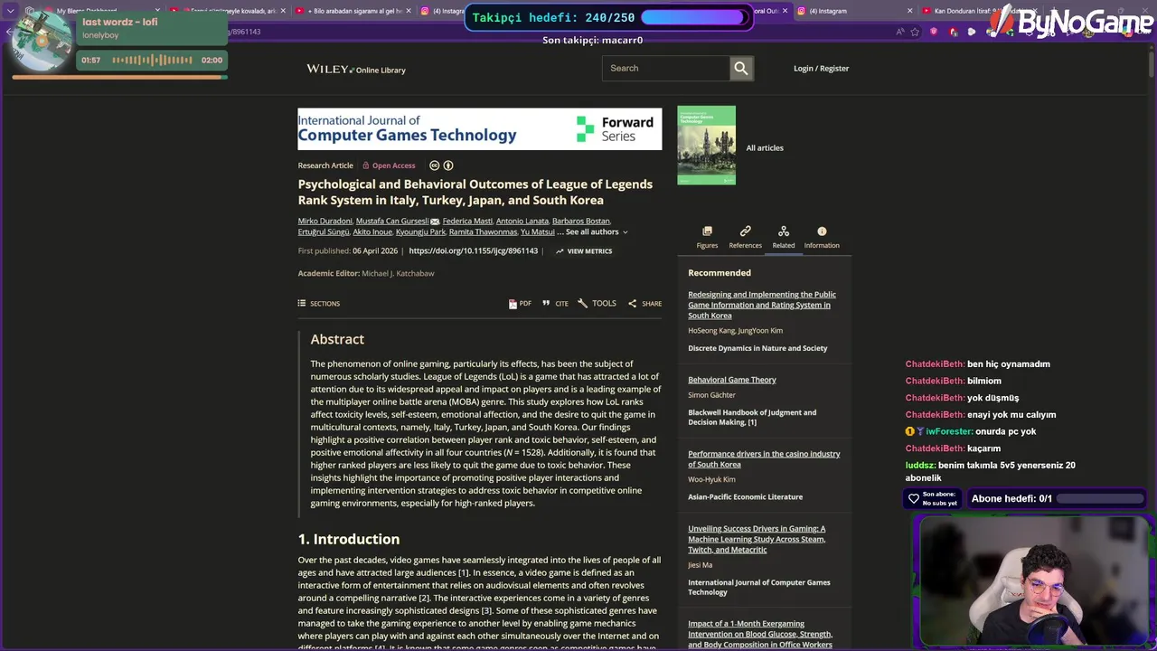Open the PDF version of the article
This screenshot has height=651, width=1157.
[520, 304]
